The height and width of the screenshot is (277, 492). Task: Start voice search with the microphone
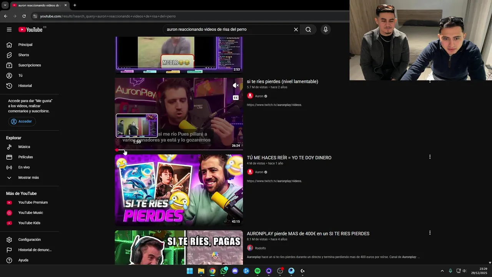[x=326, y=30]
